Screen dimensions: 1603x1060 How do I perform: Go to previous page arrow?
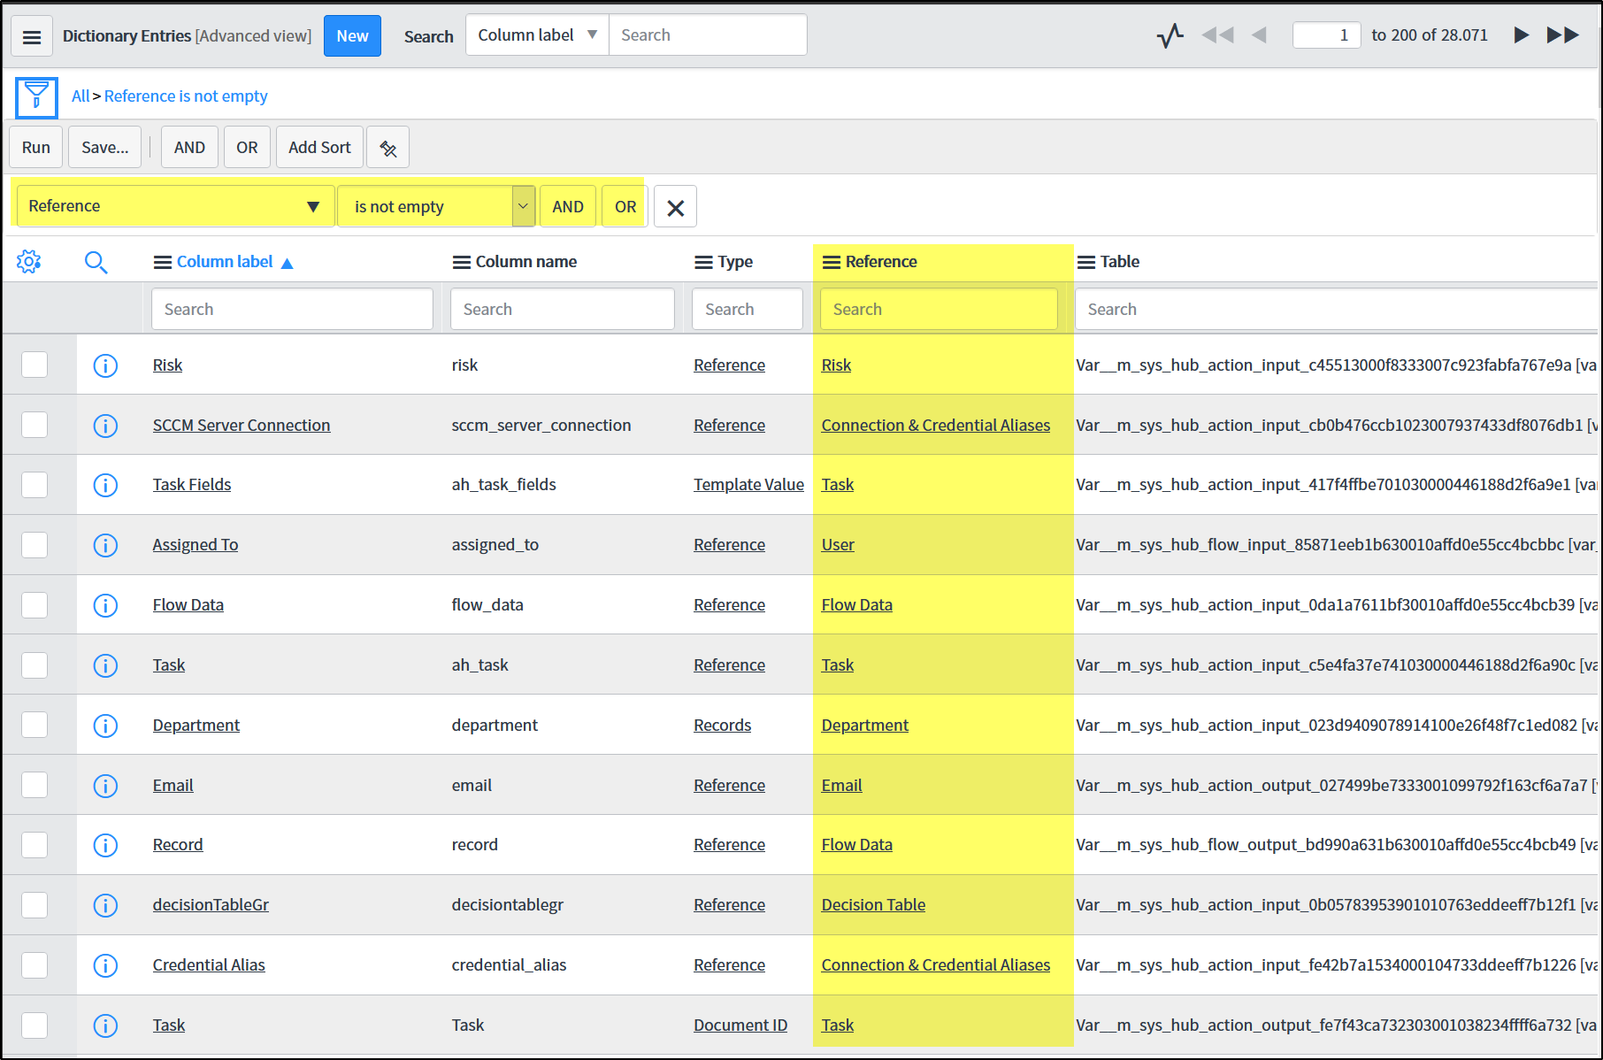[1259, 35]
